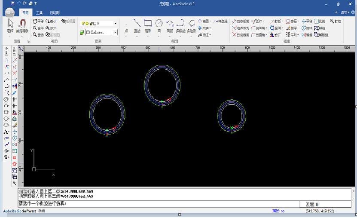Click the edit-group 平移 move button
Viewport: 357px width, 218px height.
307,21
